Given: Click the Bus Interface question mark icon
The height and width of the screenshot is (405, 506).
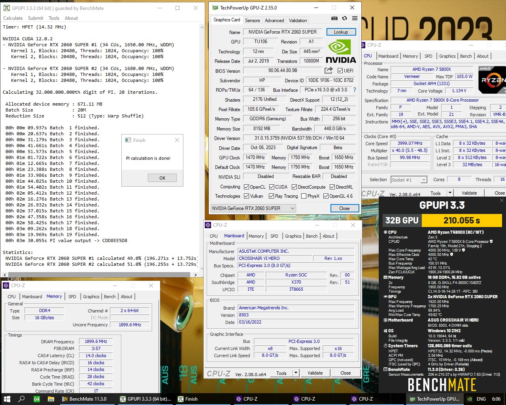Looking at the screenshot, I should point(355,90).
